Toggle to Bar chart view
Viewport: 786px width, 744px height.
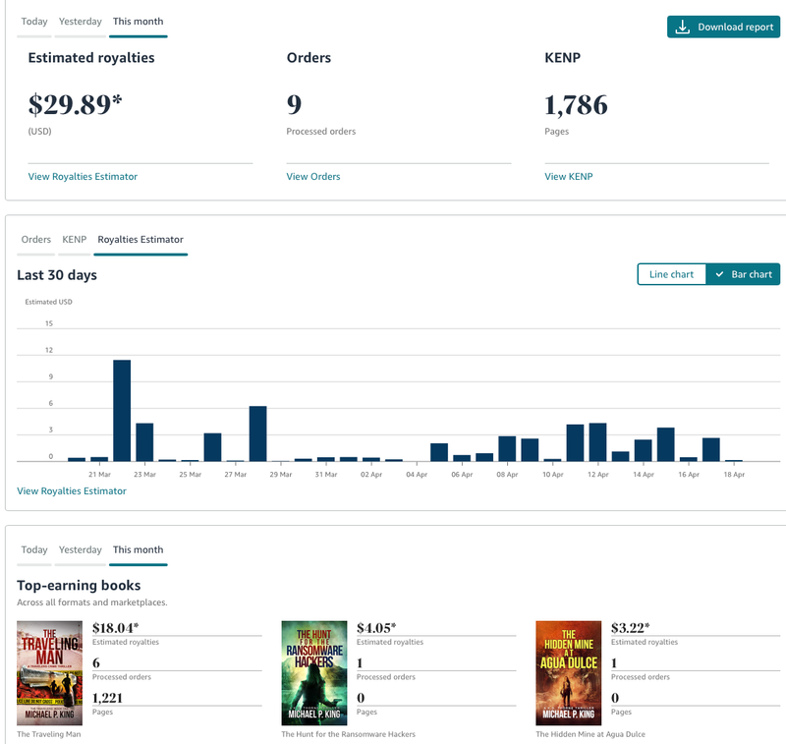point(743,274)
